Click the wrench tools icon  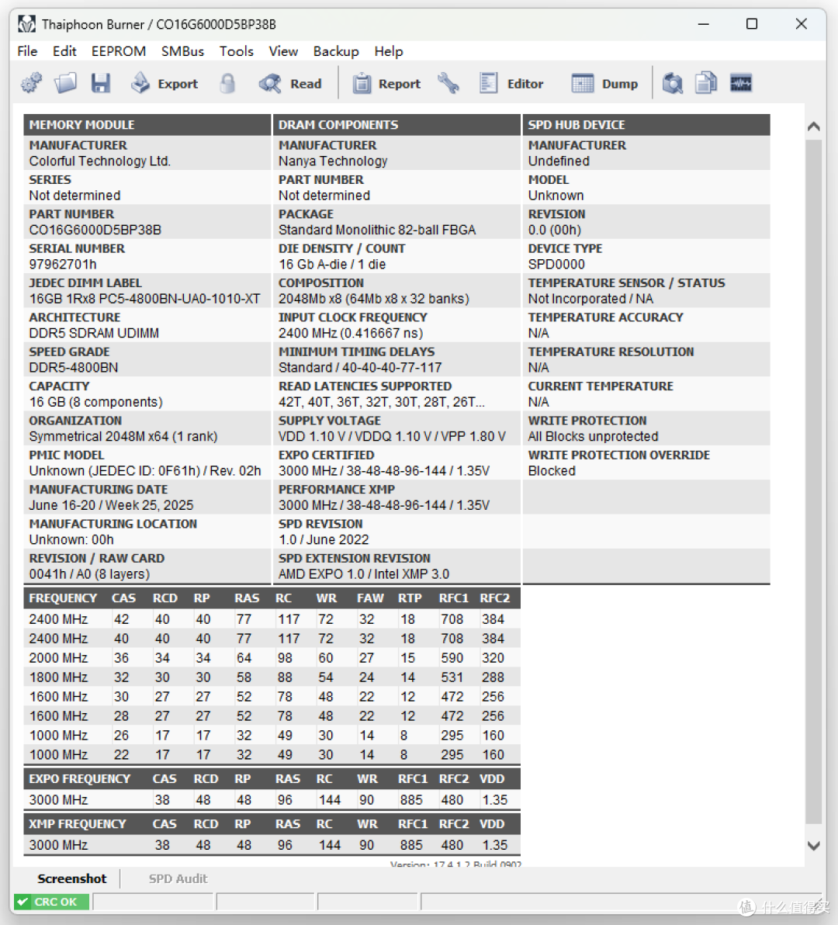[448, 83]
